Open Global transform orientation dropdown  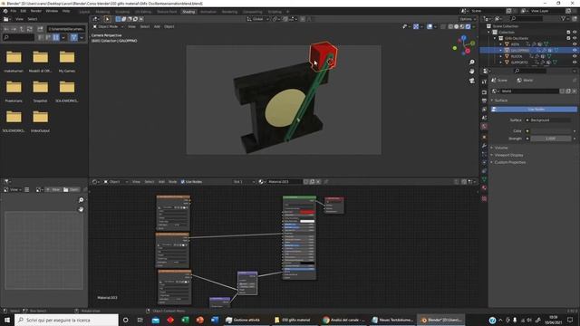[257, 19]
